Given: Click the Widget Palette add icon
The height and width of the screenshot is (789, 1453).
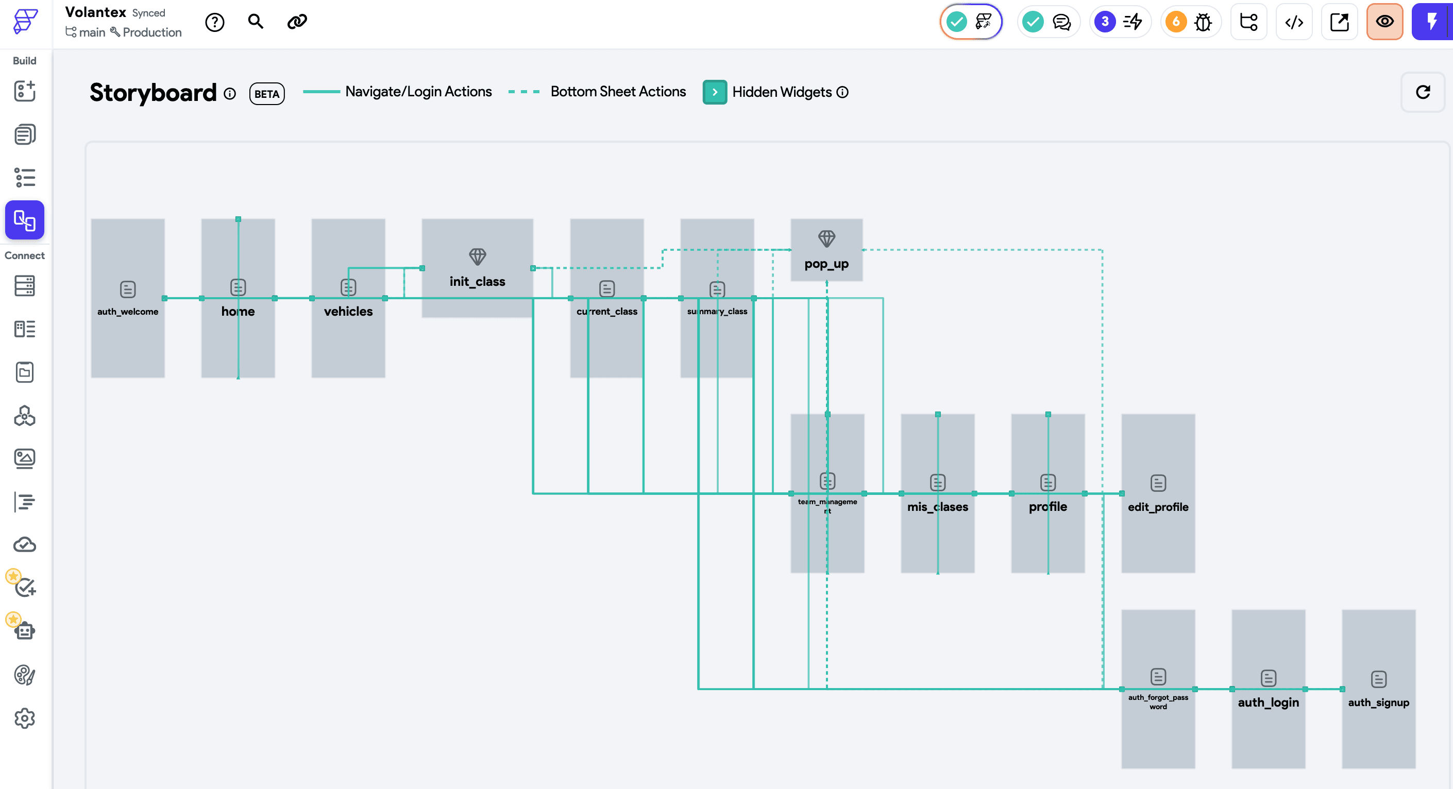Looking at the screenshot, I should pos(24,91).
